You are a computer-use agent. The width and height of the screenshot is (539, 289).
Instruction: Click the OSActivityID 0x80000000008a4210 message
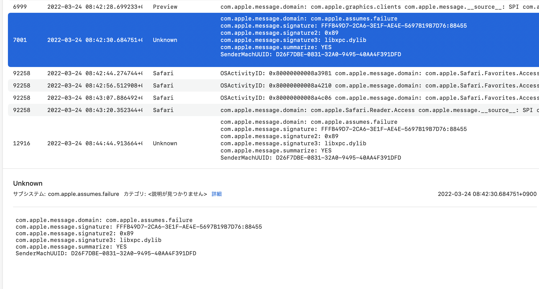pos(276,86)
